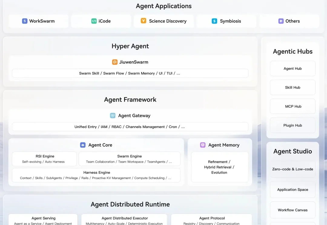Click the Agent Studio heading
This screenshot has width=327, height=225.
[292, 151]
